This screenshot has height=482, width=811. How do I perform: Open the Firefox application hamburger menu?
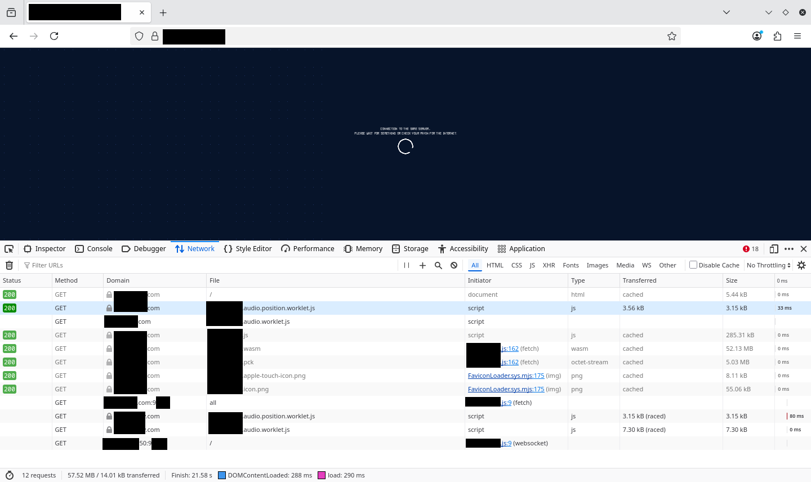tap(797, 36)
